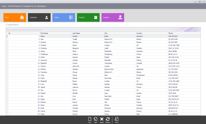Click the Delete X icon
206x124 pixels.
pos(102,120)
